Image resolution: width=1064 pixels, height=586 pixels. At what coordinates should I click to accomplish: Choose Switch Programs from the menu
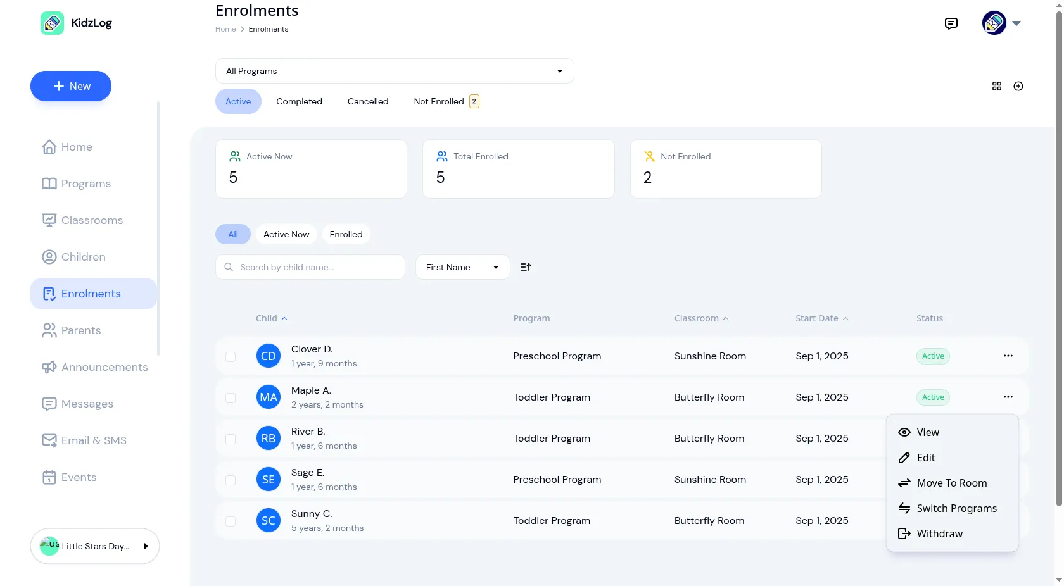click(952, 508)
